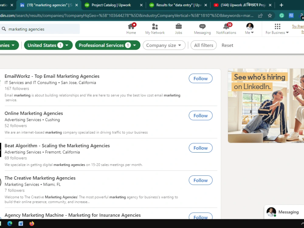
Task: Click the browser address bar URL
Action: click(x=127, y=16)
